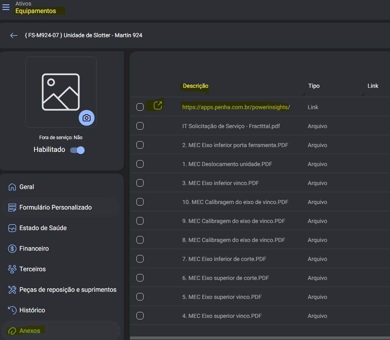This screenshot has width=390, height=340.
Task: Go back with the left arrow
Action: tap(14, 35)
